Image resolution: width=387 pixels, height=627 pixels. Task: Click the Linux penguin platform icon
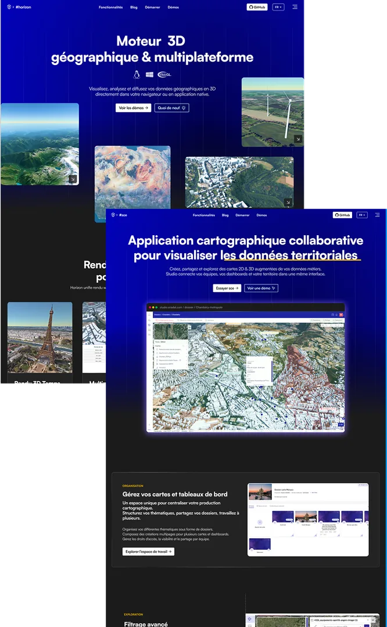(137, 74)
